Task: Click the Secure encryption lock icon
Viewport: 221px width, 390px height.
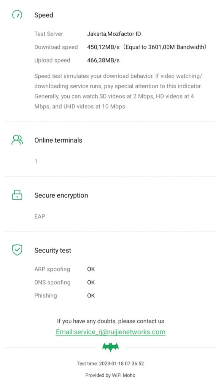Action: point(17,195)
